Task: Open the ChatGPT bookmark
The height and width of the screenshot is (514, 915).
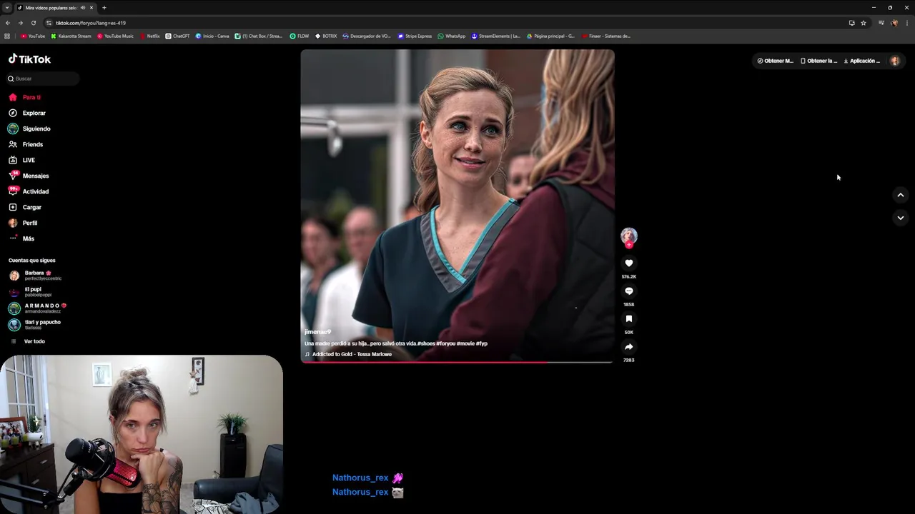Action: 177,36
